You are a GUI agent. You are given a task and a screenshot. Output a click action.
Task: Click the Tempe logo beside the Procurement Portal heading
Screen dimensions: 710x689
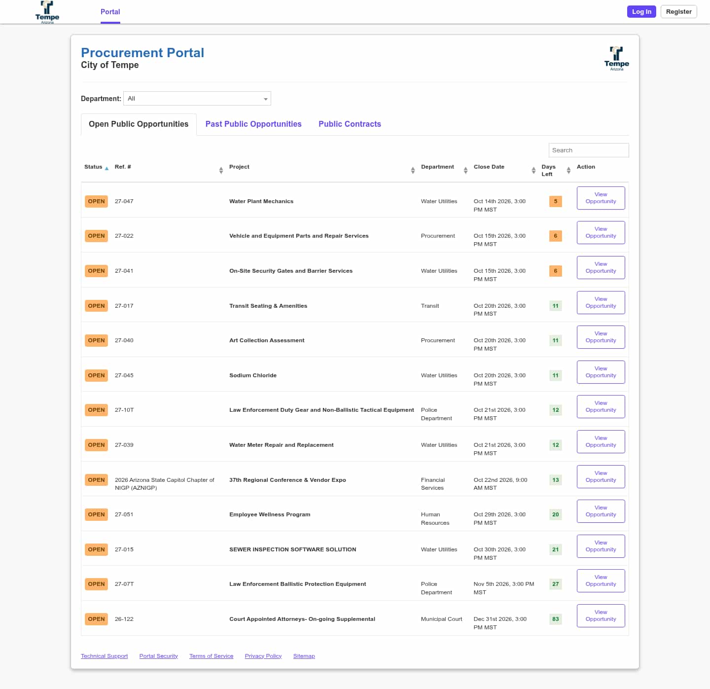616,59
